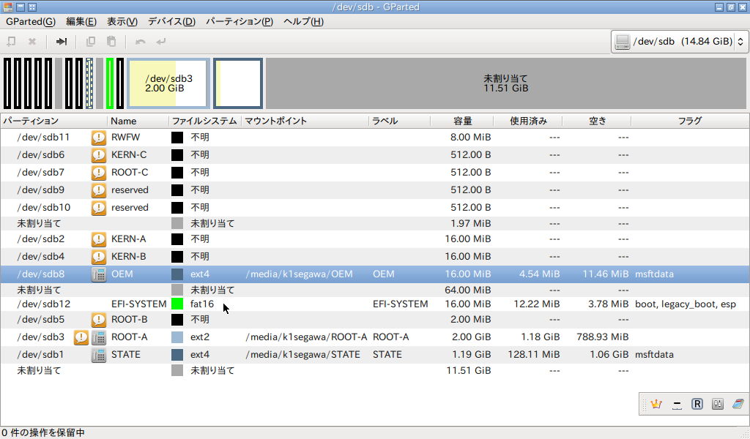Click the R icon in floating panel
Image resolution: width=750 pixels, height=439 pixels.
[x=697, y=404]
